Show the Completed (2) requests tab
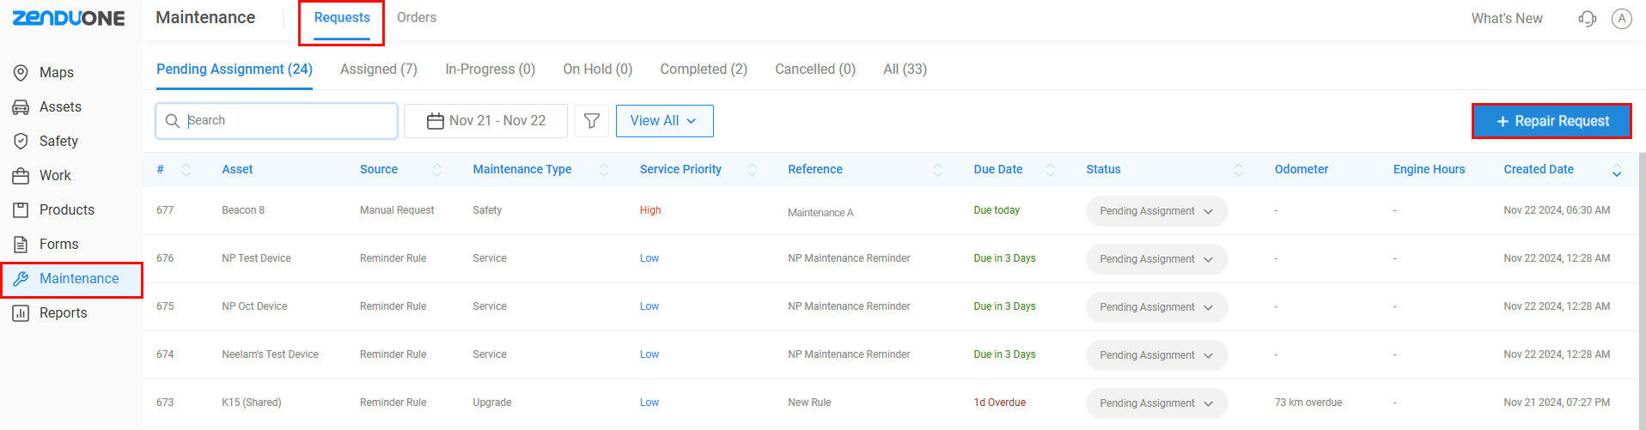This screenshot has height=430, width=1646. click(704, 70)
